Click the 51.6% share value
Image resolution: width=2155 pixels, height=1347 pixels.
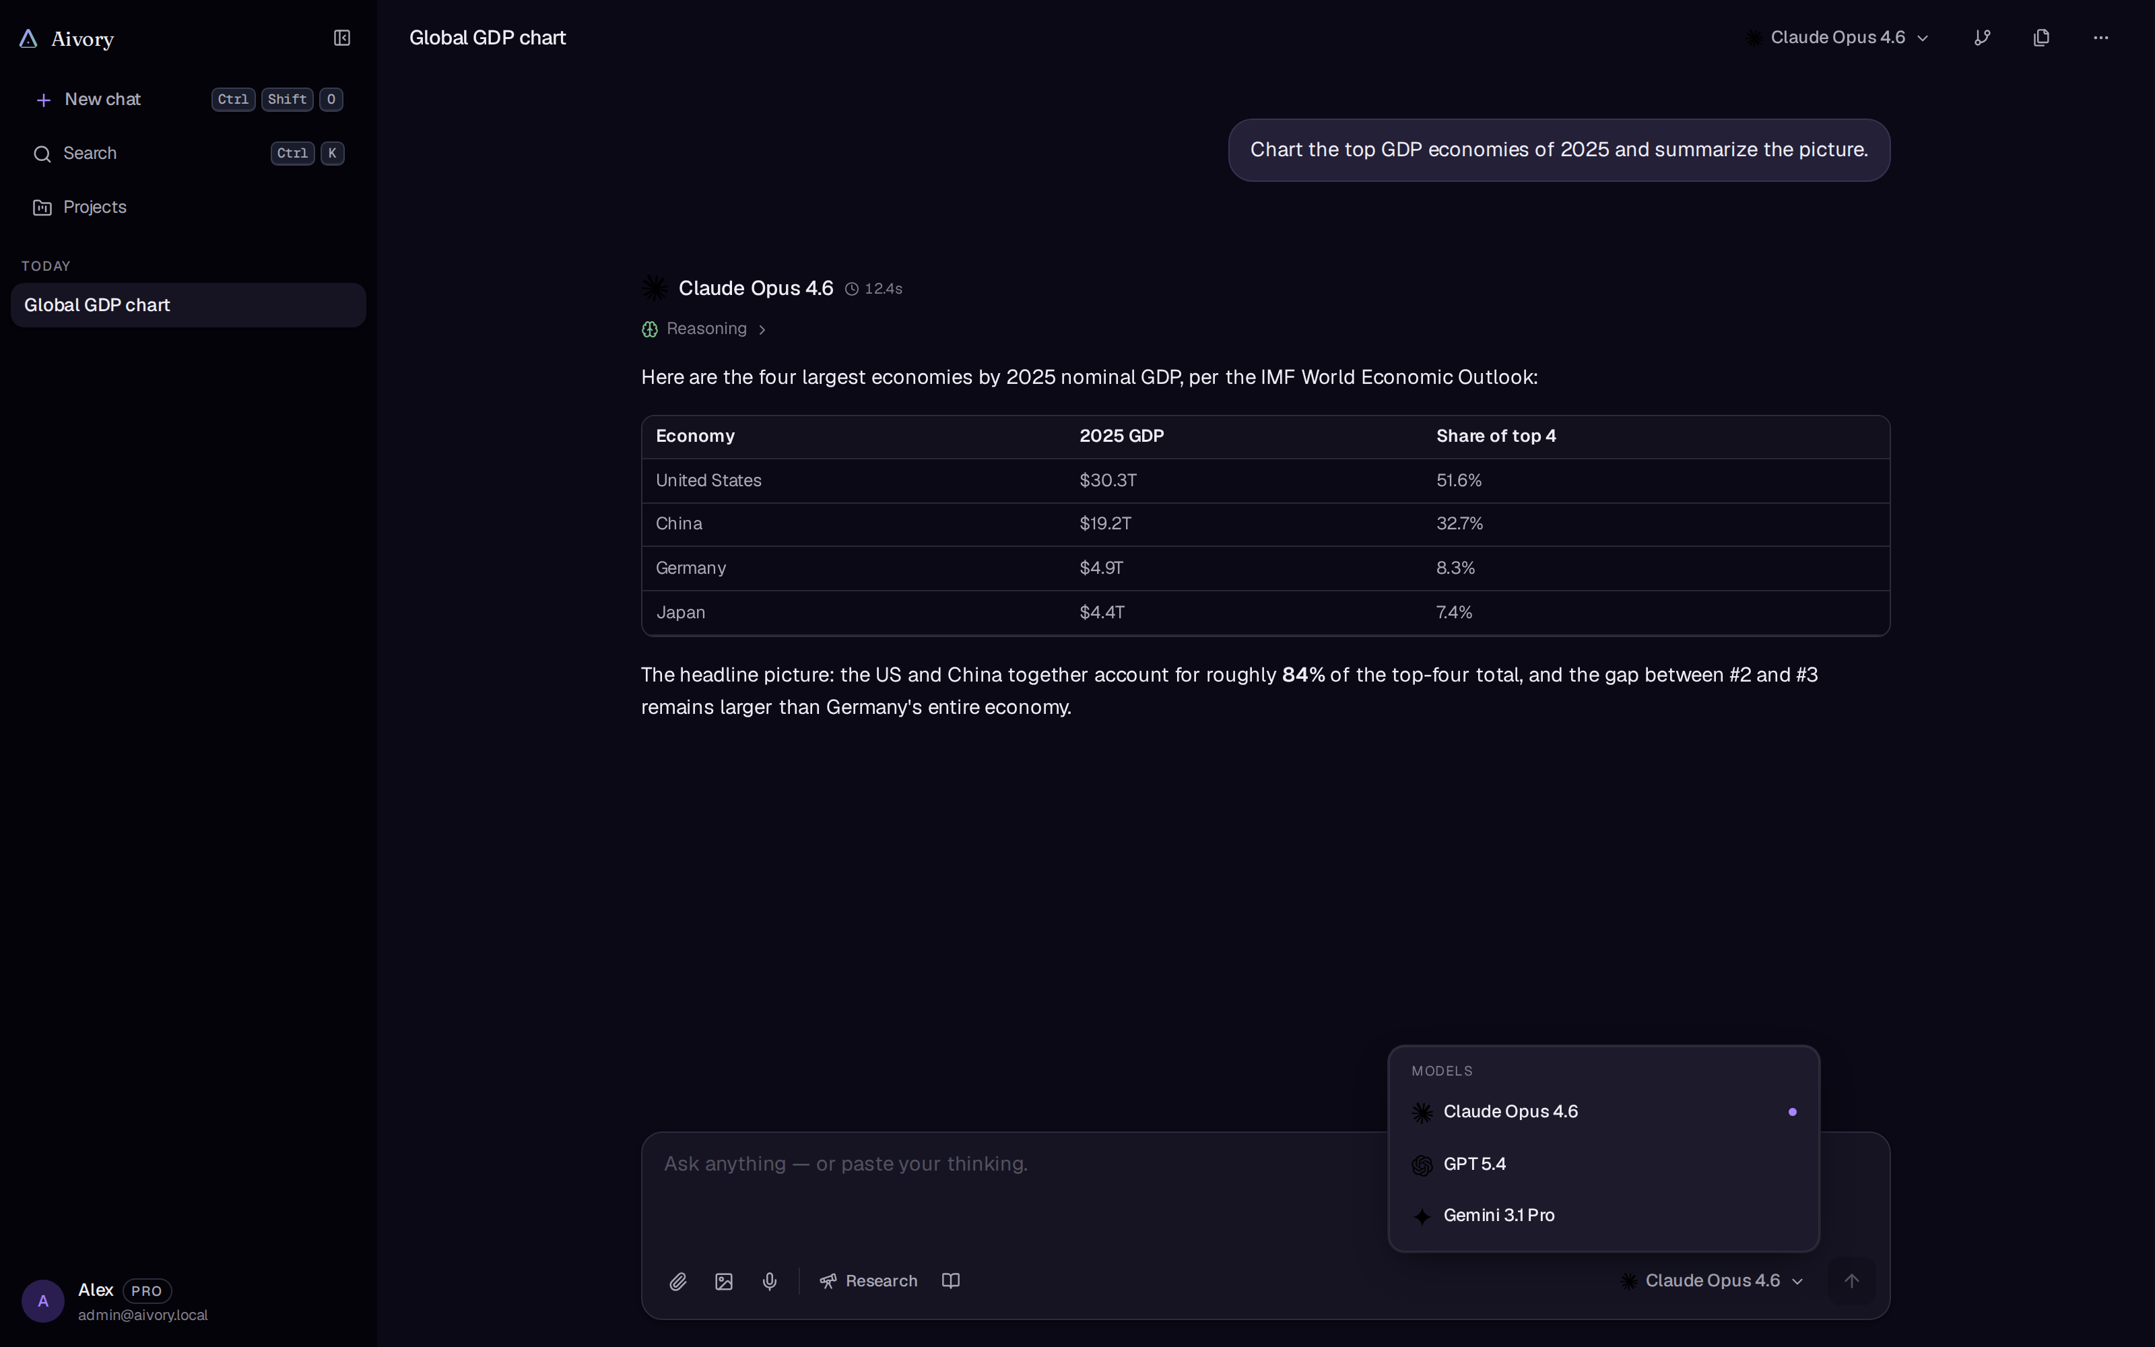click(x=1459, y=480)
